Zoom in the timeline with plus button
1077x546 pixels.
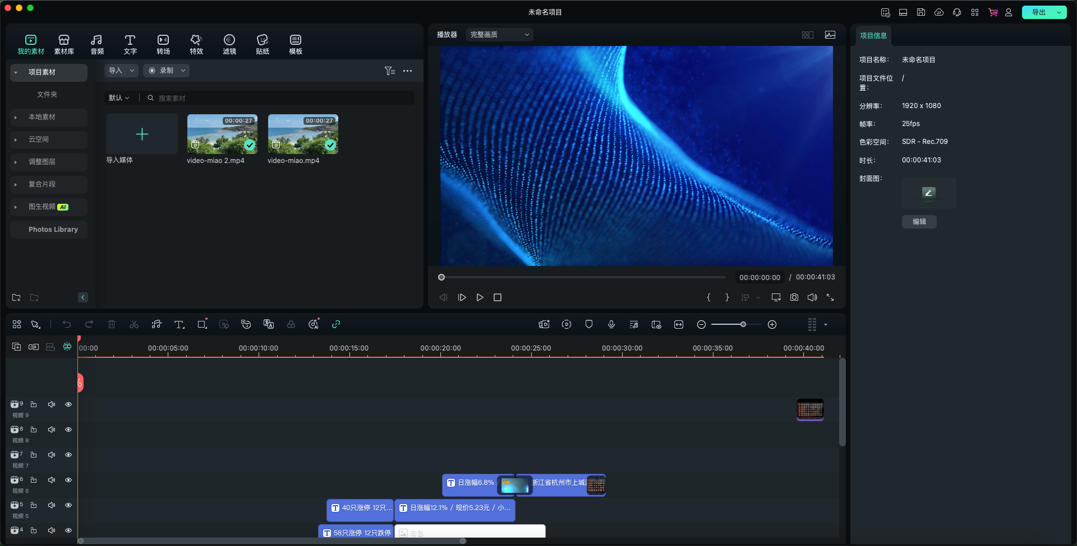tap(772, 324)
